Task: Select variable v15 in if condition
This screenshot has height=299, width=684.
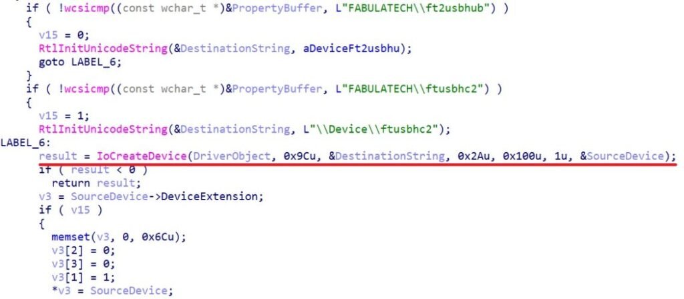Action: tap(80, 210)
